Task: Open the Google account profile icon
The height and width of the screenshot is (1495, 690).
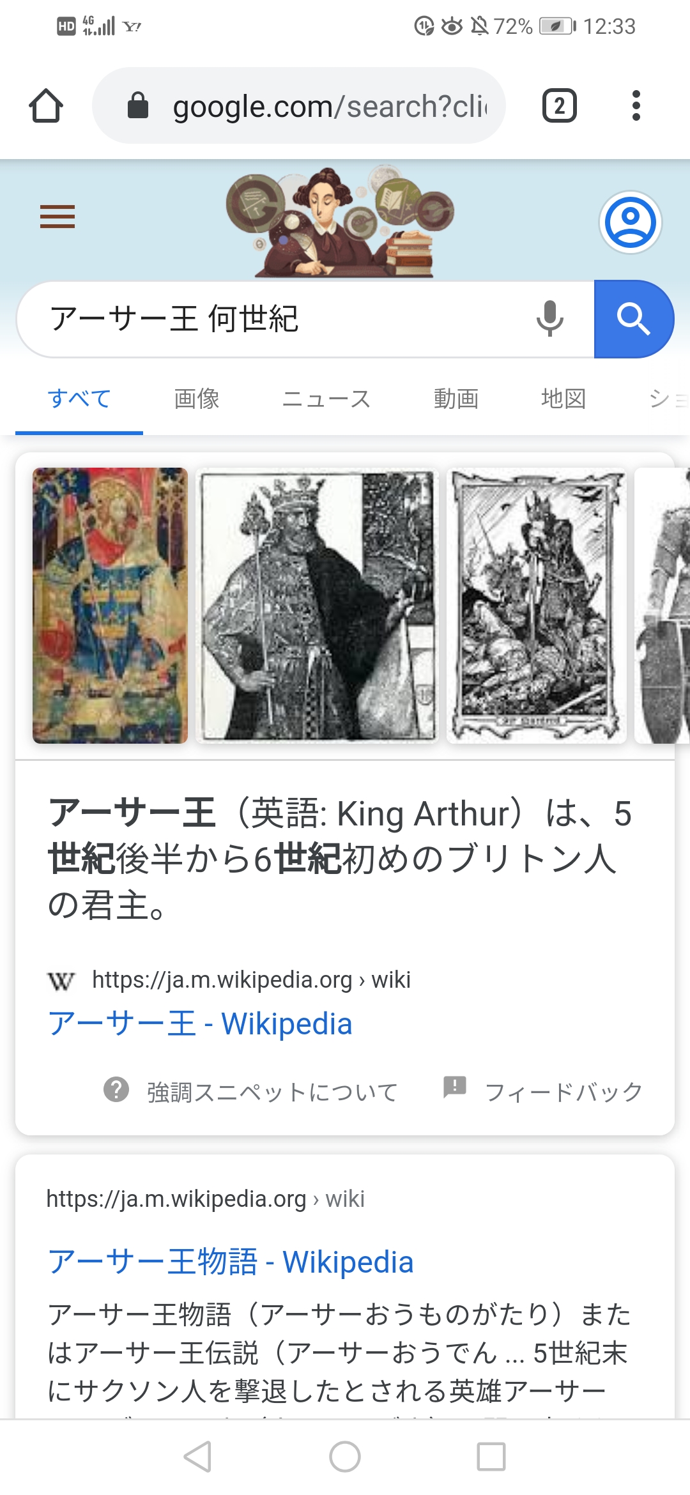Action: tap(631, 222)
